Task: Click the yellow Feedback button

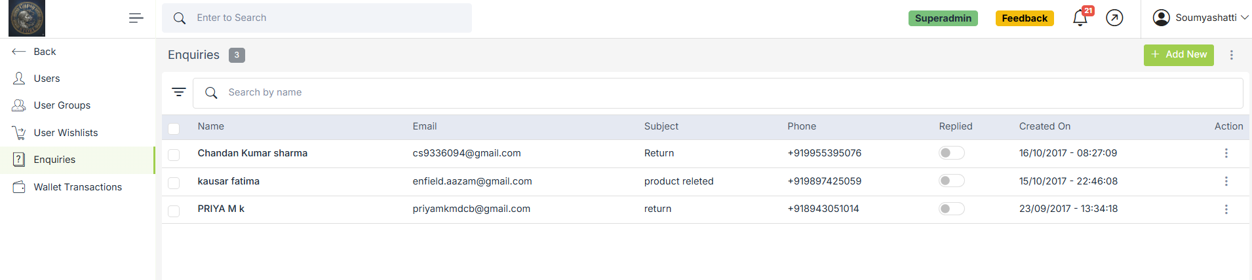Action: [x=1024, y=18]
